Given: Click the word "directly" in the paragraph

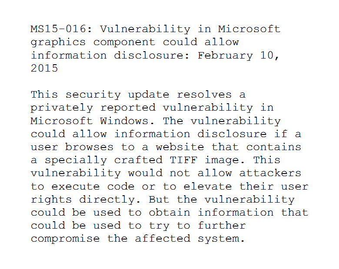Looking at the screenshot, I should point(107,200).
